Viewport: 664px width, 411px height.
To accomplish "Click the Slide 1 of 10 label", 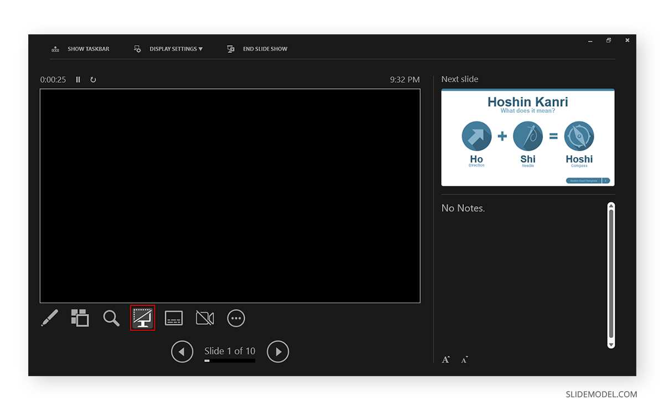I will (x=230, y=351).
